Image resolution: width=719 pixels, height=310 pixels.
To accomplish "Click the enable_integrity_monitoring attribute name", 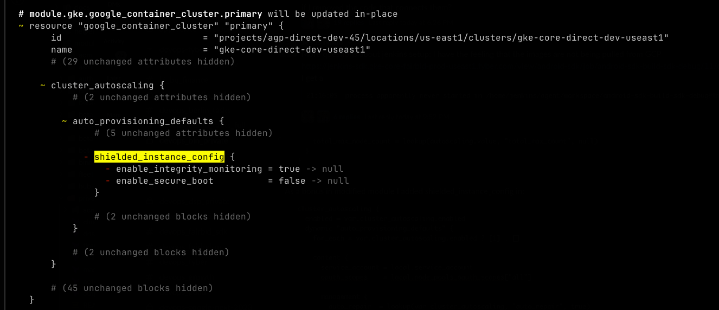I will pyautogui.click(x=189, y=169).
